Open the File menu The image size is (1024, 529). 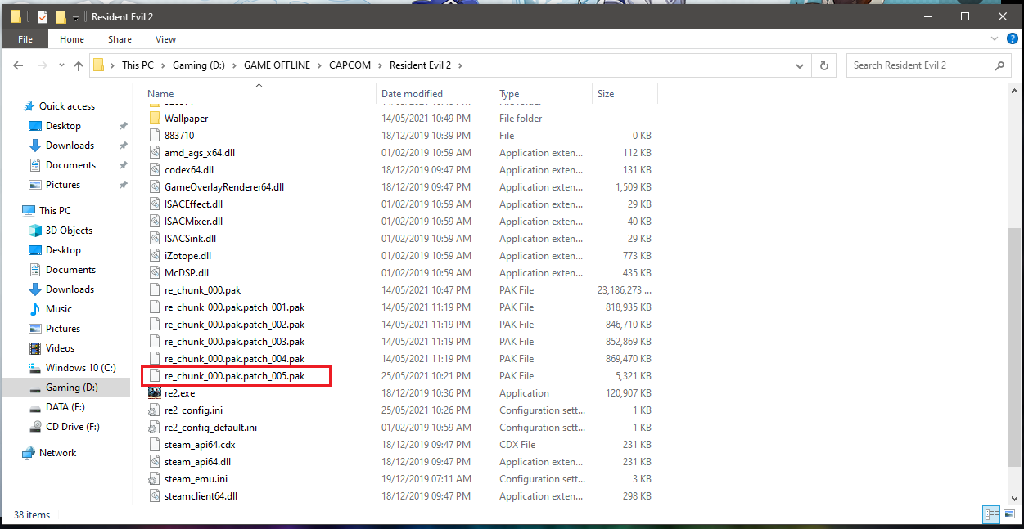click(x=25, y=39)
